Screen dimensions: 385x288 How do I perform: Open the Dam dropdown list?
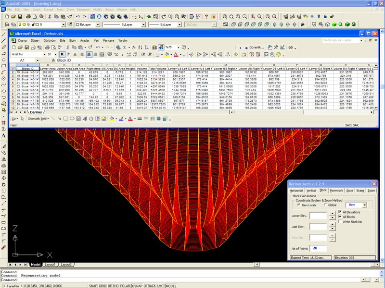pyautogui.click(x=364, y=205)
